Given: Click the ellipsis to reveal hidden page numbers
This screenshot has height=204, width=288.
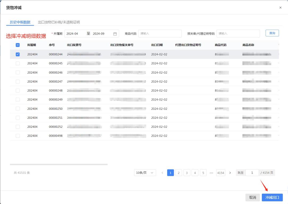Looking at the screenshot, I should click(x=211, y=173).
